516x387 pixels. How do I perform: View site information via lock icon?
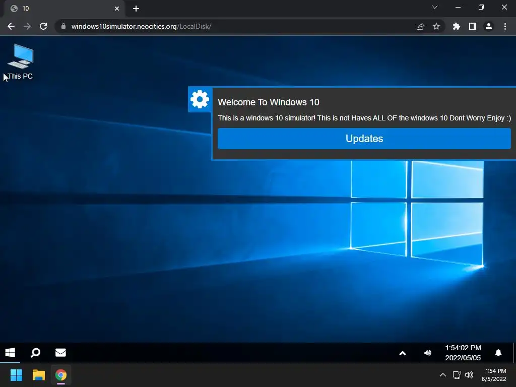[x=63, y=26]
